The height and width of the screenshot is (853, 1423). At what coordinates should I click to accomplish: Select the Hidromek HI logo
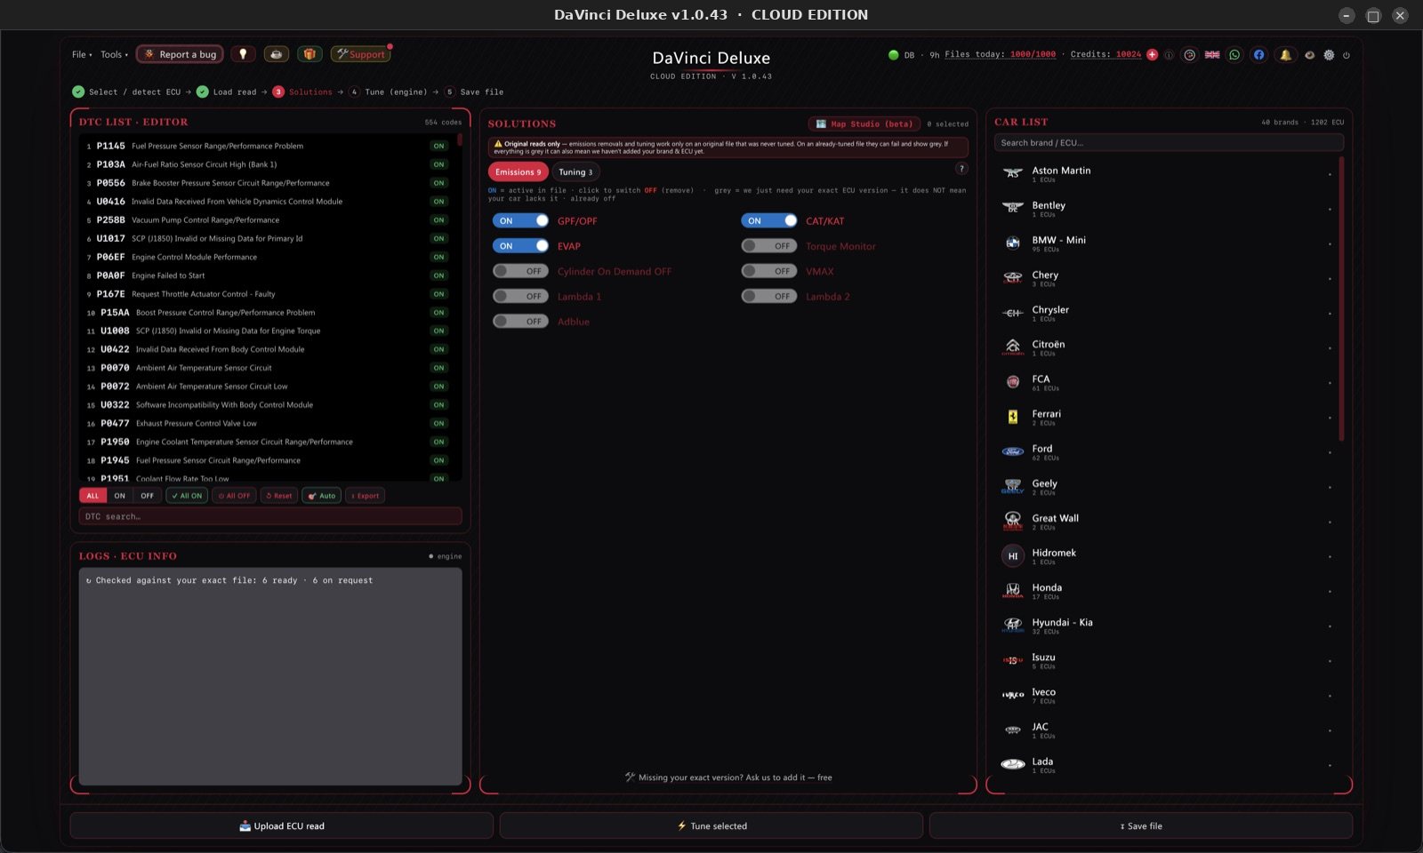[x=1012, y=556]
